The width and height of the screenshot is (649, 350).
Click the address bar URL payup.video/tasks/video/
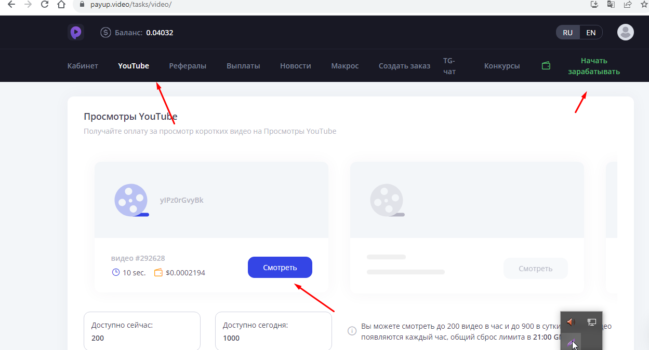[x=130, y=4]
